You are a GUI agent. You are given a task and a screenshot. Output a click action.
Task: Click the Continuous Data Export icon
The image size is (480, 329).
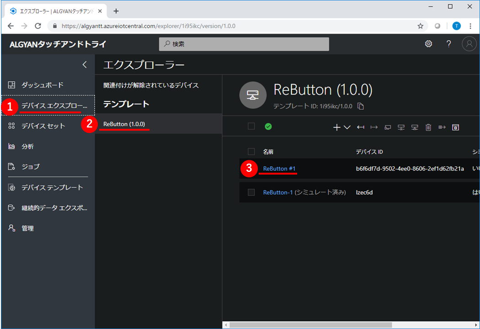click(x=11, y=208)
